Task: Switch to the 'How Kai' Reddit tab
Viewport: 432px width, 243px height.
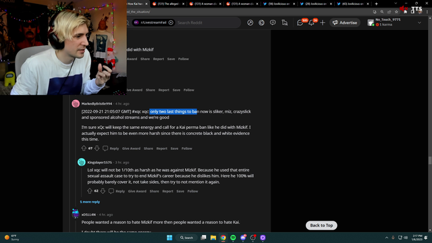Action: coord(136,4)
